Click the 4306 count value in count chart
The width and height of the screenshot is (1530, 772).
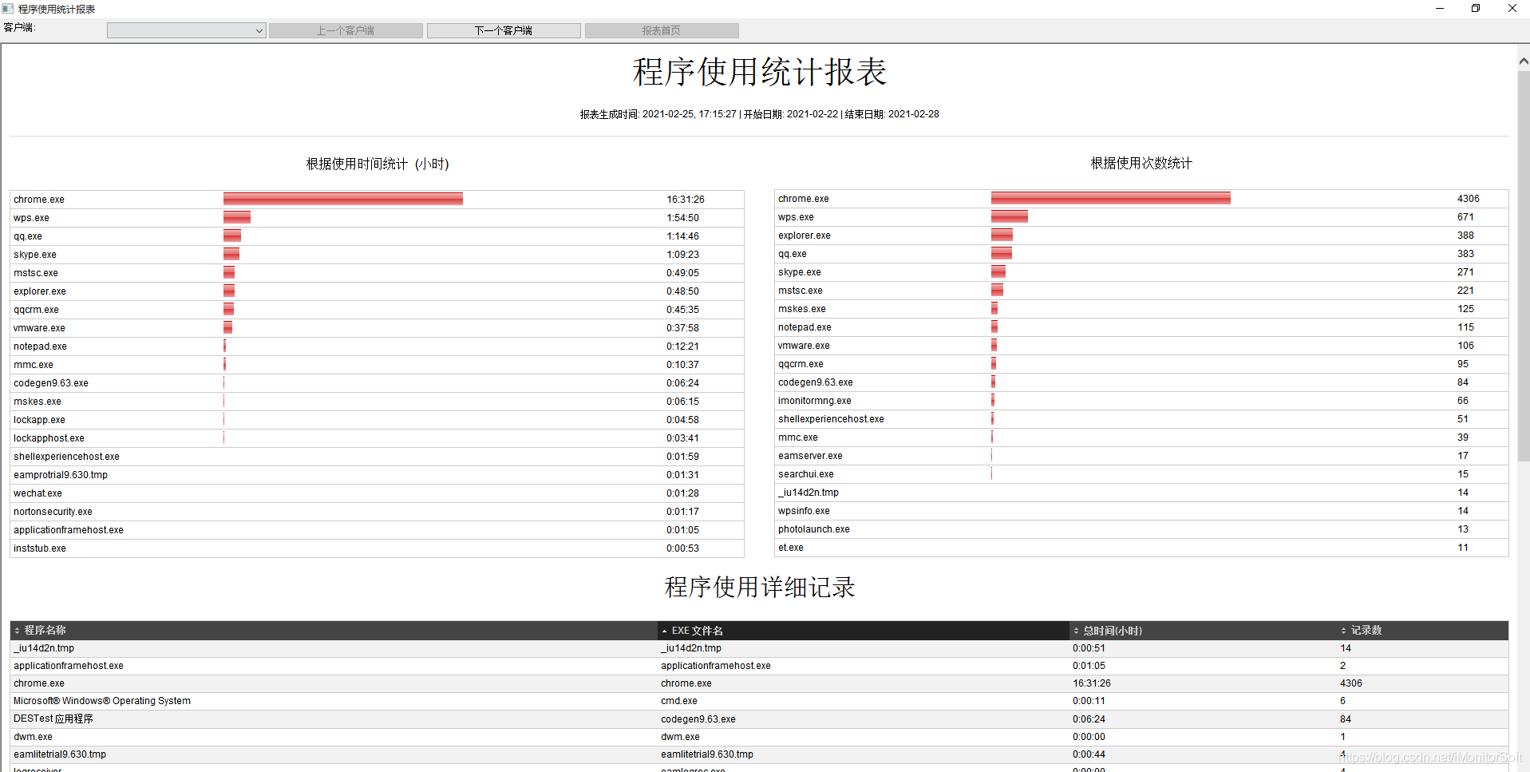point(1469,199)
